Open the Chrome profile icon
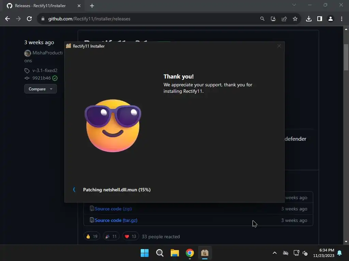Viewport: 349px width, 261px height. (331, 19)
